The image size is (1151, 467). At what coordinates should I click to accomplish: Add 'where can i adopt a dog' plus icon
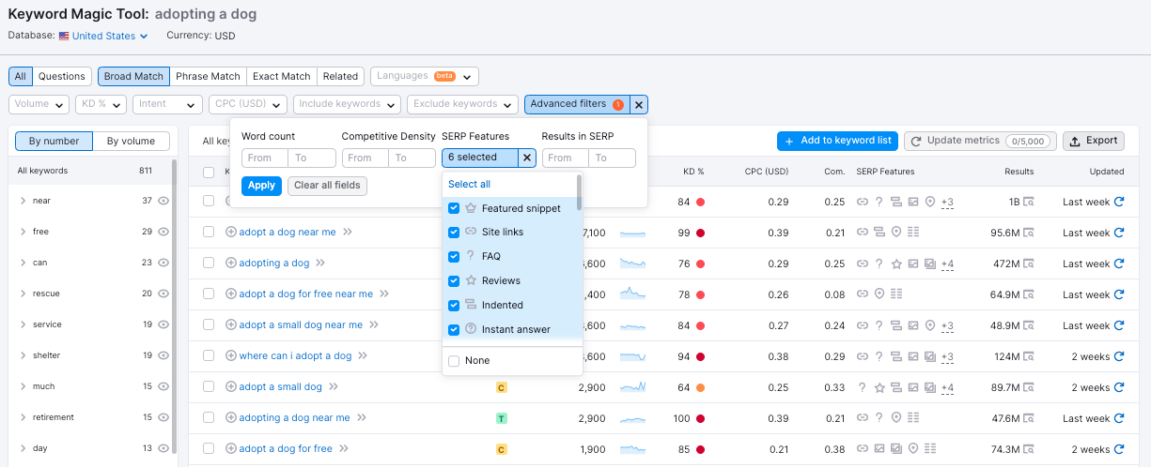click(231, 356)
